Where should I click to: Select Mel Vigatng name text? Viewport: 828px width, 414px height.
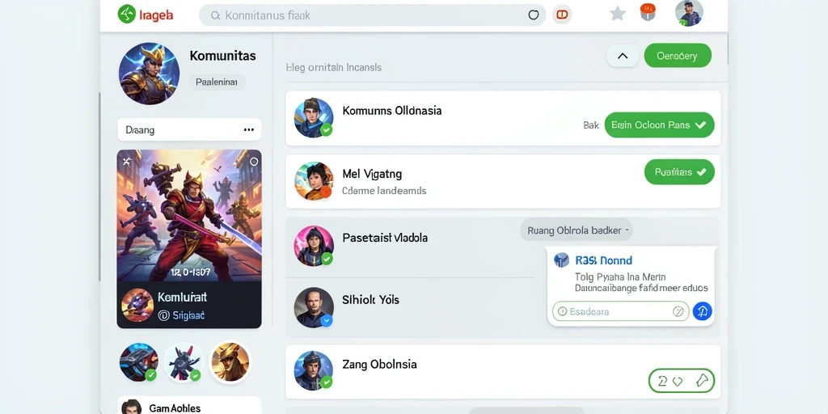click(372, 174)
